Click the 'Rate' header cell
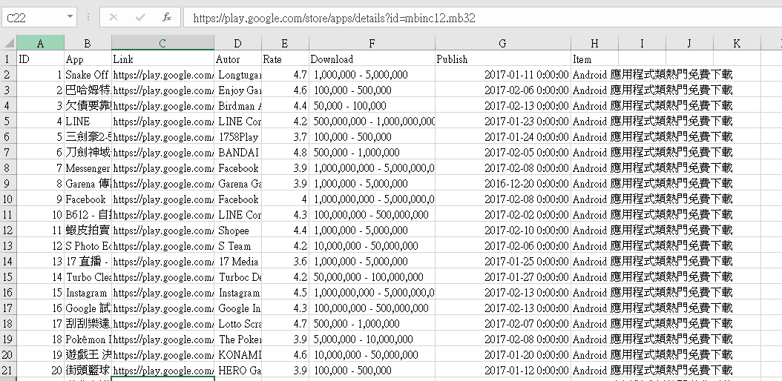782x381 pixels. click(x=285, y=59)
